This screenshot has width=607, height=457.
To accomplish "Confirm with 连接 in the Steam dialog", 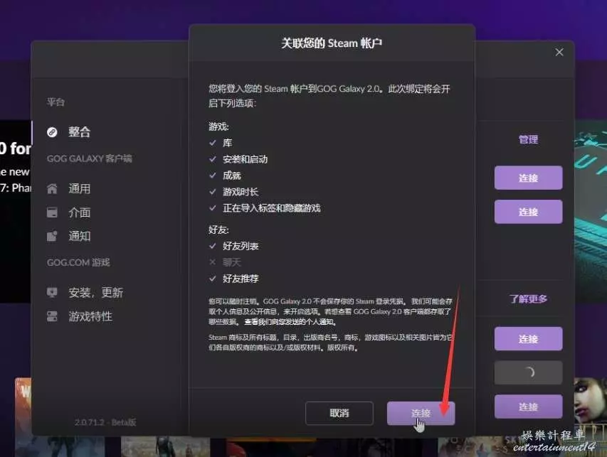I will pos(421,413).
